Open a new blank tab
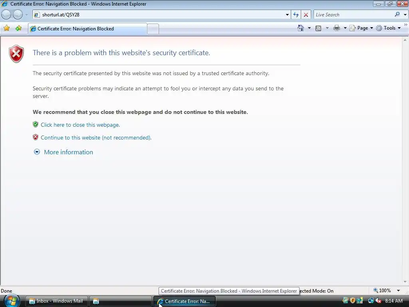The width and height of the screenshot is (409, 307). tap(153, 29)
